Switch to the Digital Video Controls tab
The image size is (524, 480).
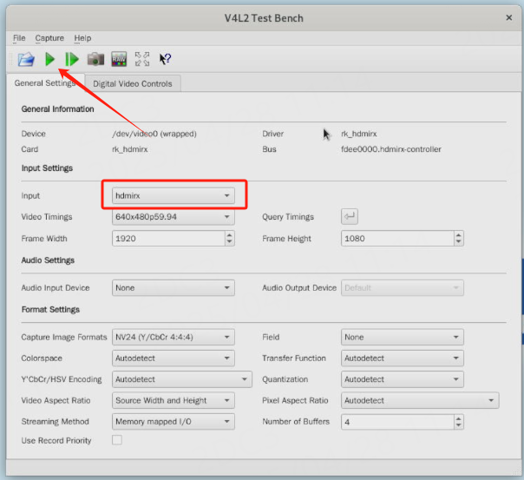coord(133,83)
